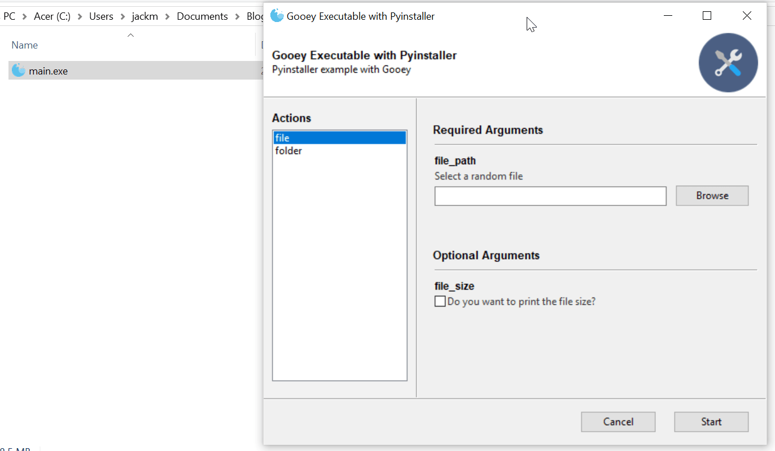Click the file_size argument label
Screen dimensions: 775x451
454,287
